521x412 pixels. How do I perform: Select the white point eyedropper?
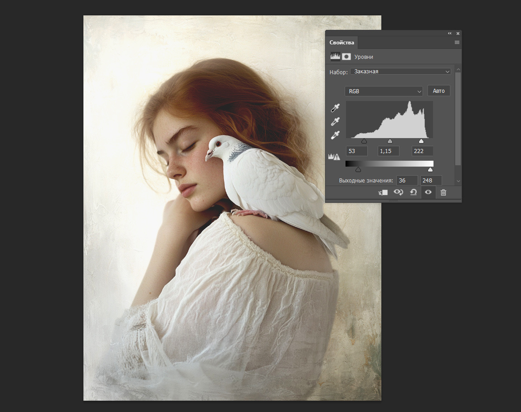(335, 135)
